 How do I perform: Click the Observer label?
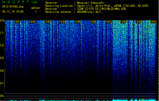[51, 3]
